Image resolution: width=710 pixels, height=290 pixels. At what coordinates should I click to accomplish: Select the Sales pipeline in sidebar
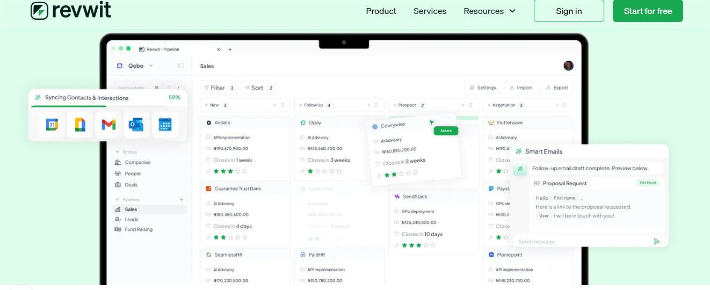149,209
